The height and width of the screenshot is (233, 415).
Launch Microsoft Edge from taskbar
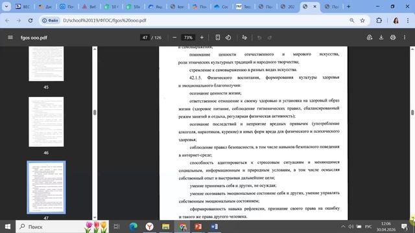tap(133, 227)
